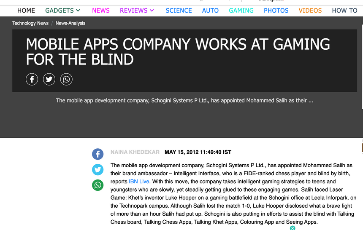Open the Videos section
The width and height of the screenshot is (363, 230).
coord(310,11)
